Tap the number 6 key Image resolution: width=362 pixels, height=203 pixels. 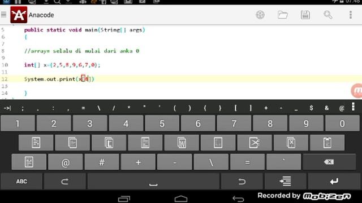pyautogui.click(x=198, y=123)
